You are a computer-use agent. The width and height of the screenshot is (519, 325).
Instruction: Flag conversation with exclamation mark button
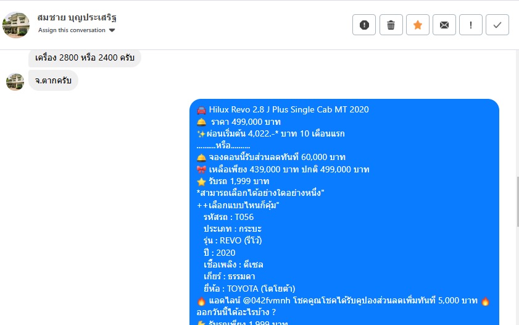(x=471, y=25)
